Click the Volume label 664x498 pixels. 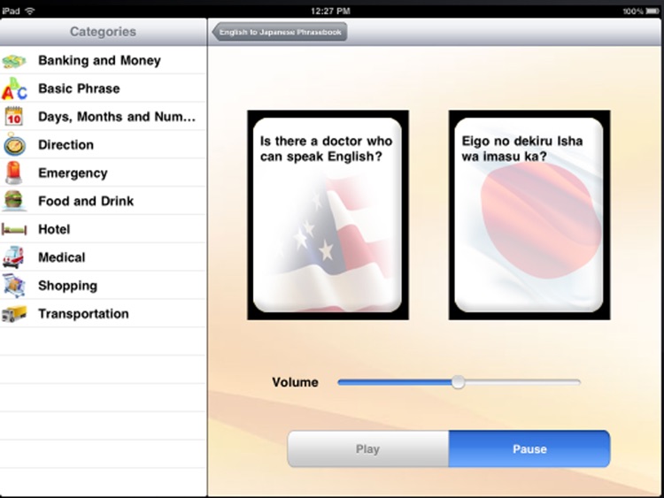pos(295,382)
